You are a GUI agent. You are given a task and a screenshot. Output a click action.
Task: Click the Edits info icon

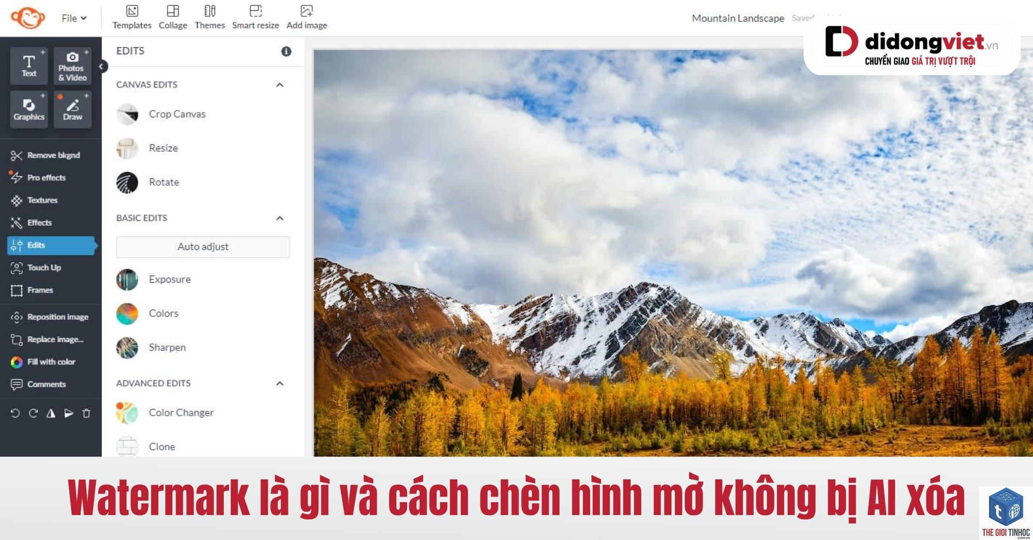click(x=286, y=52)
